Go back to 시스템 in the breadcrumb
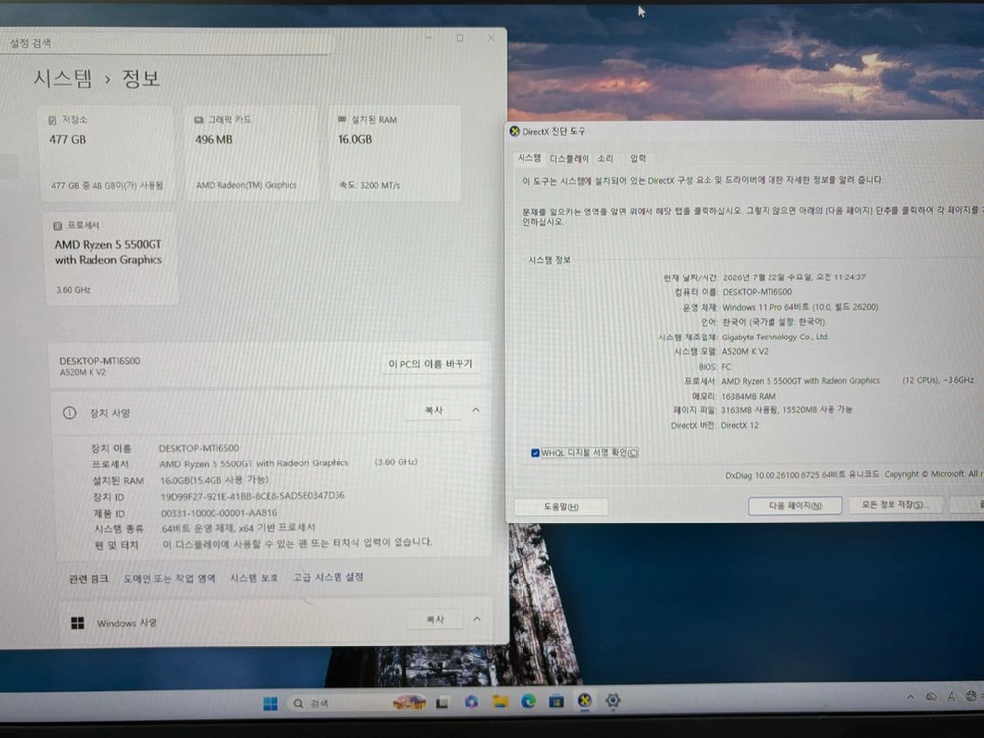Image resolution: width=984 pixels, height=738 pixels. coord(63,79)
